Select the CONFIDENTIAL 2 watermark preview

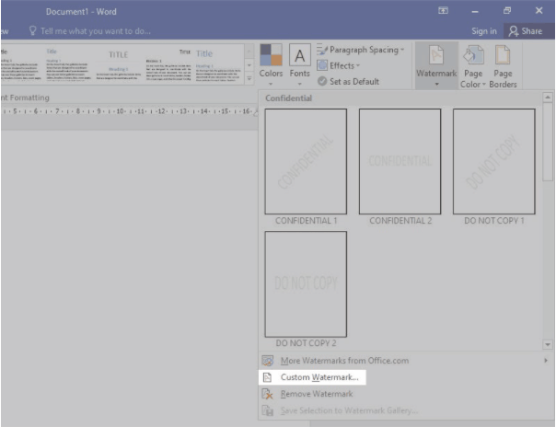point(400,162)
